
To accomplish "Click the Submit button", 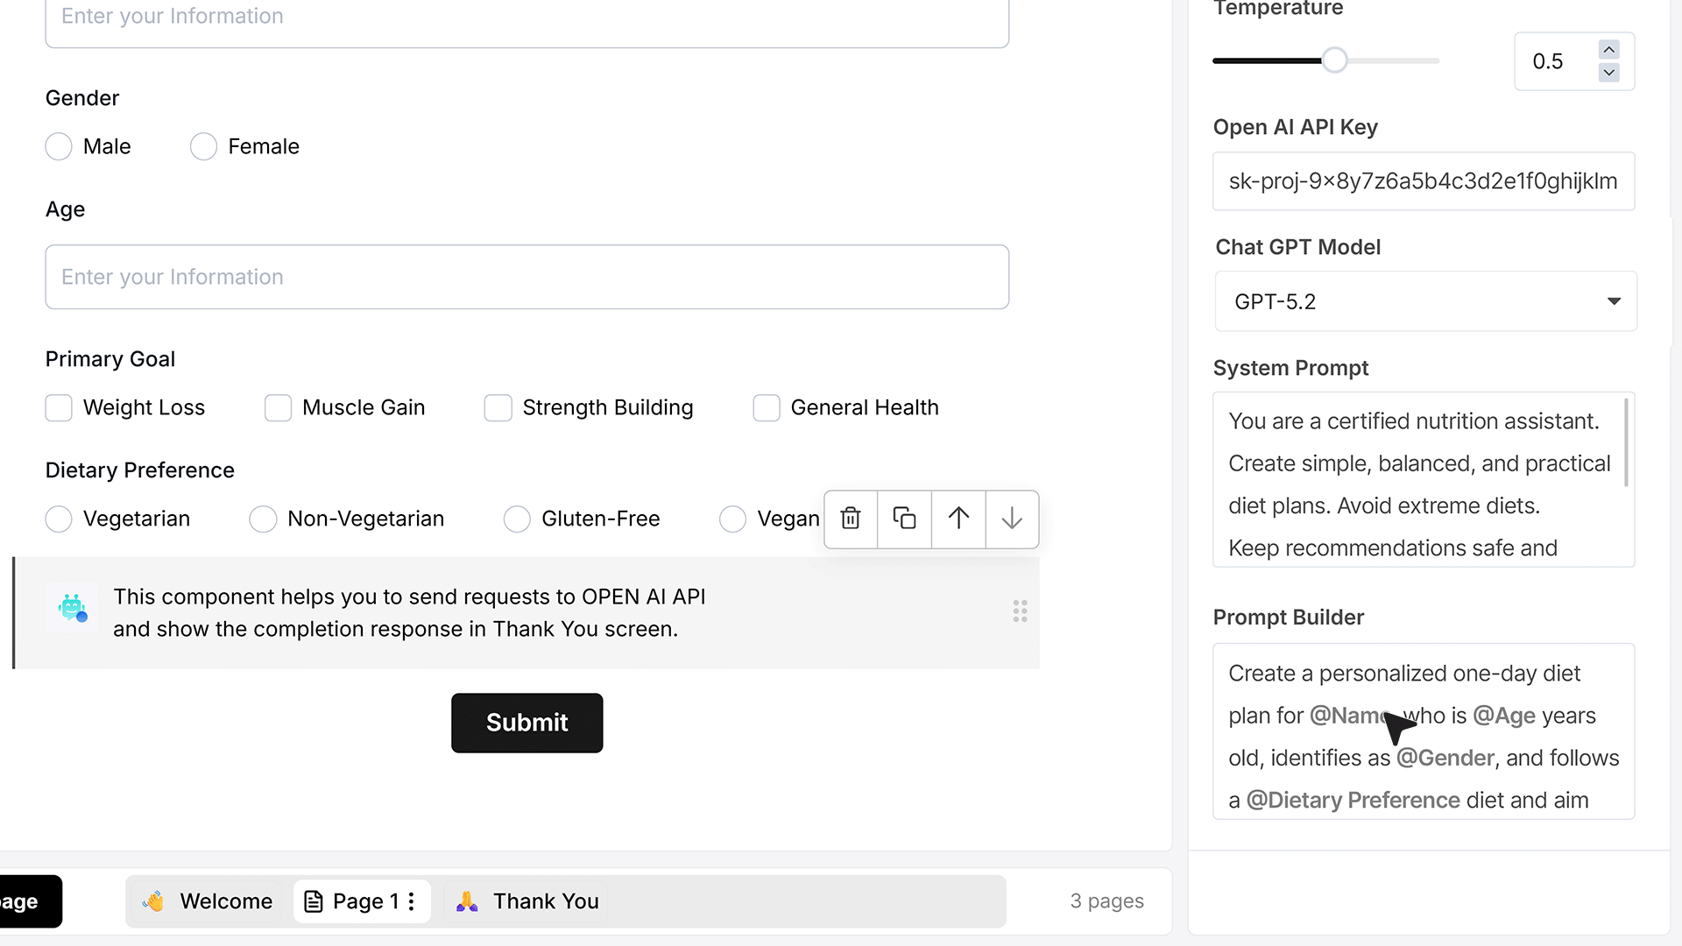I will [x=527, y=723].
